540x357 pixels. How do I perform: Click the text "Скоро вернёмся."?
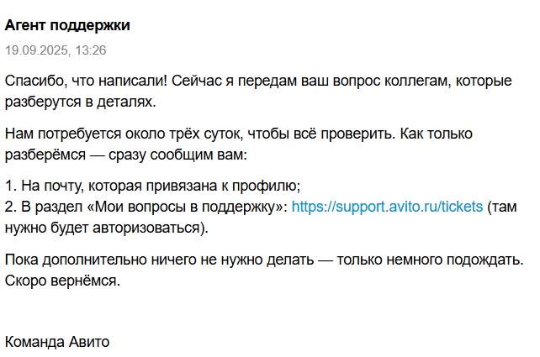pyautogui.click(x=62, y=281)
